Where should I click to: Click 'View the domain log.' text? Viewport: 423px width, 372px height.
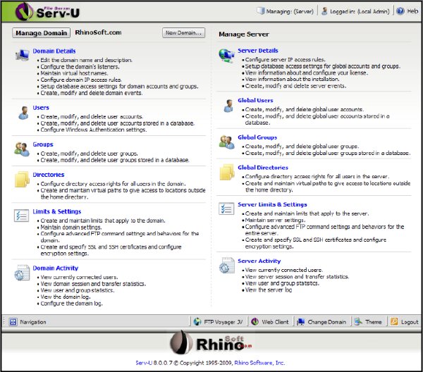coord(66,297)
